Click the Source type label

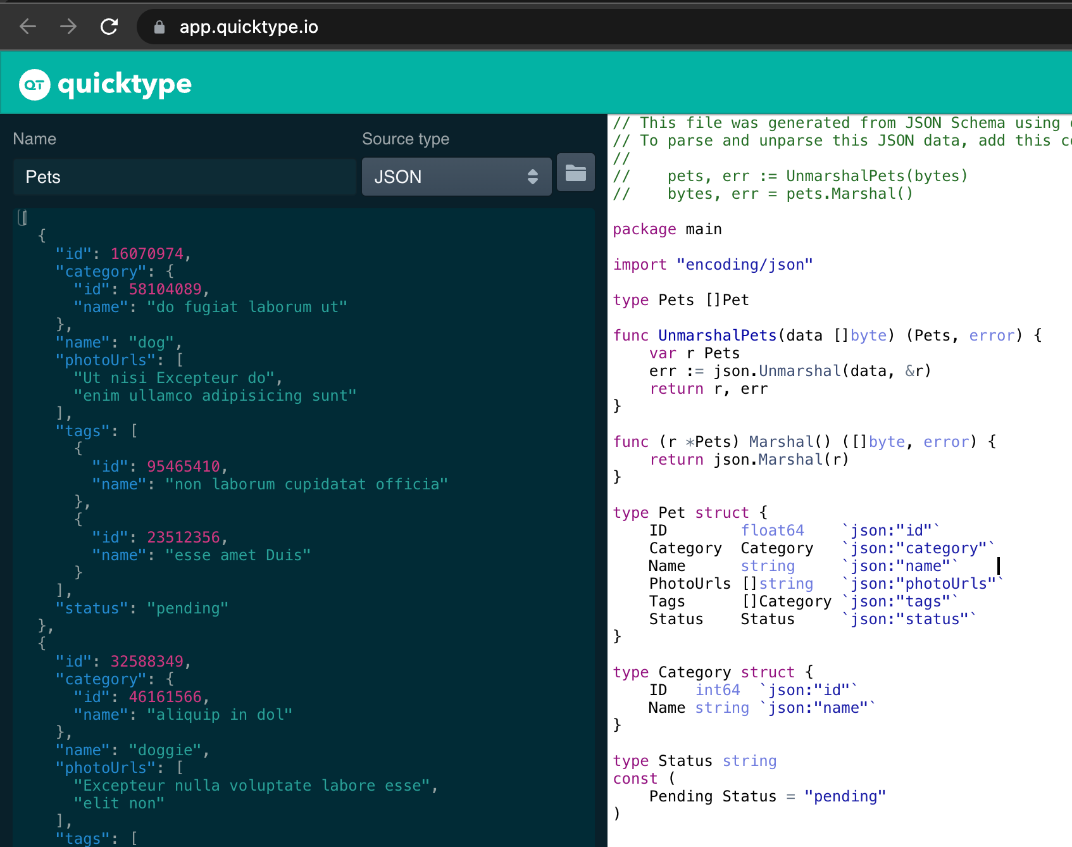click(406, 139)
